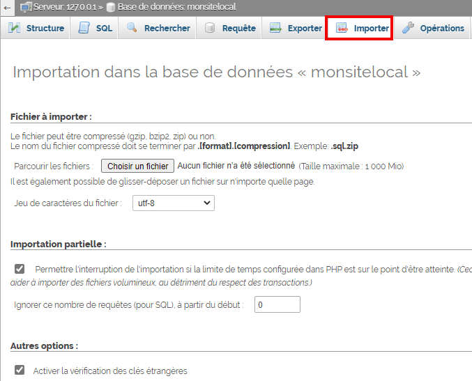Click the Base de données: monsitelocal link
Image resolution: width=472 pixels, height=381 pixels.
tap(177, 7)
